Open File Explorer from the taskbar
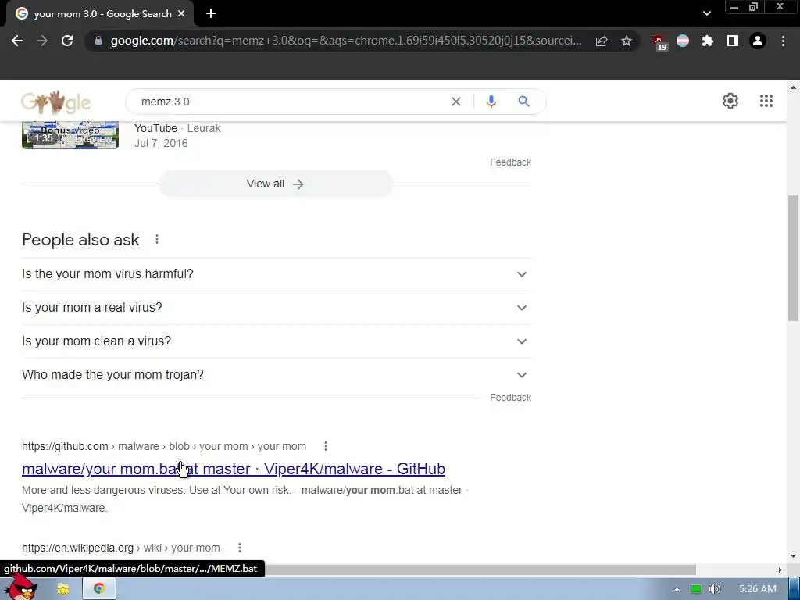 [x=63, y=589]
